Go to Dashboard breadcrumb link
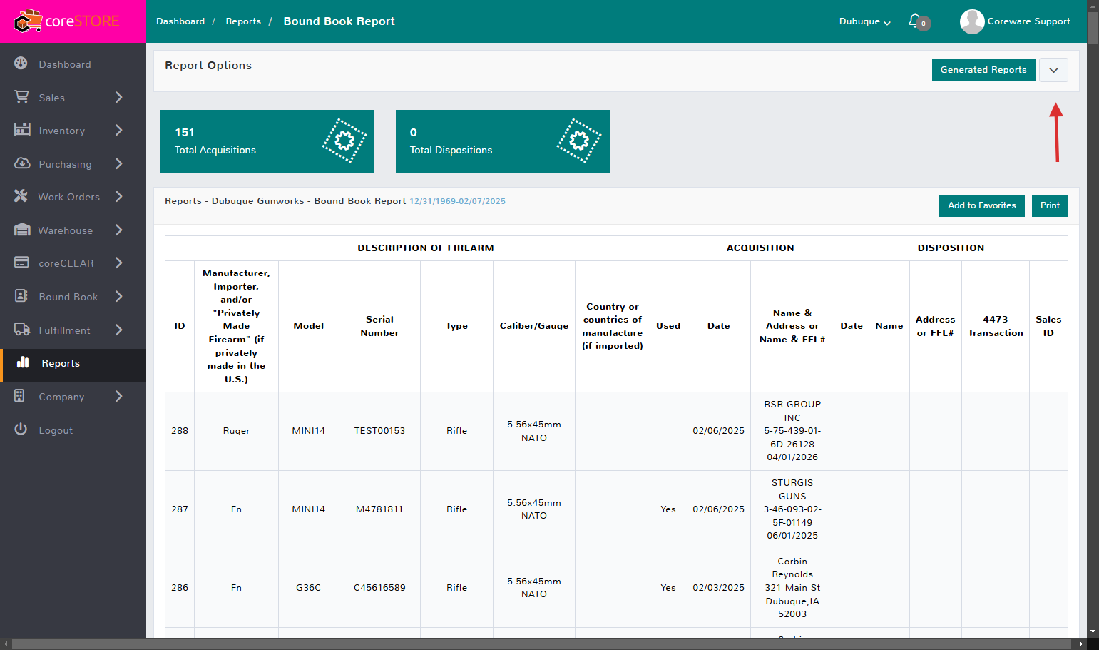This screenshot has height=650, width=1099. click(180, 21)
